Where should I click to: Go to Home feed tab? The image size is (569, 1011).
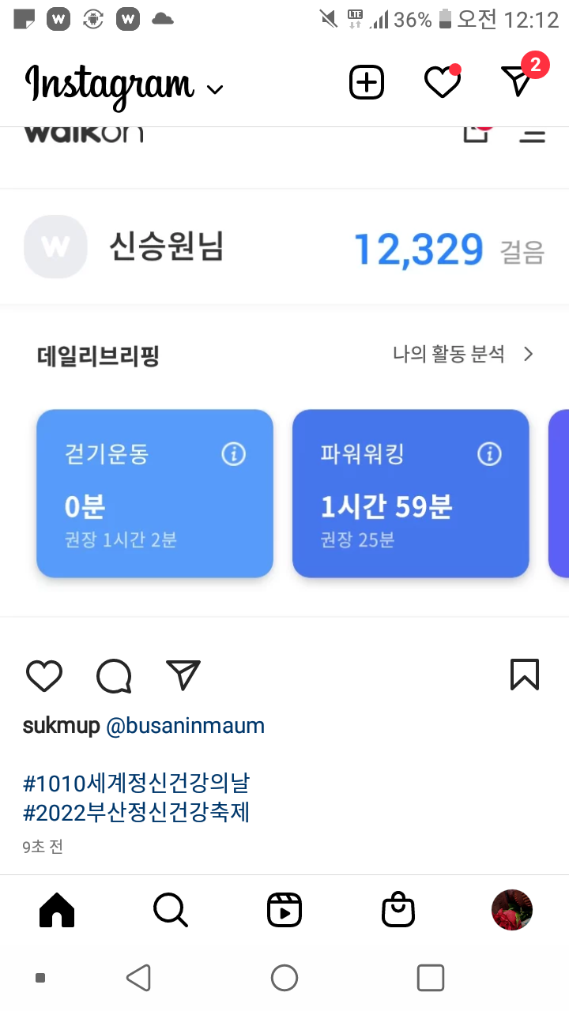57,910
